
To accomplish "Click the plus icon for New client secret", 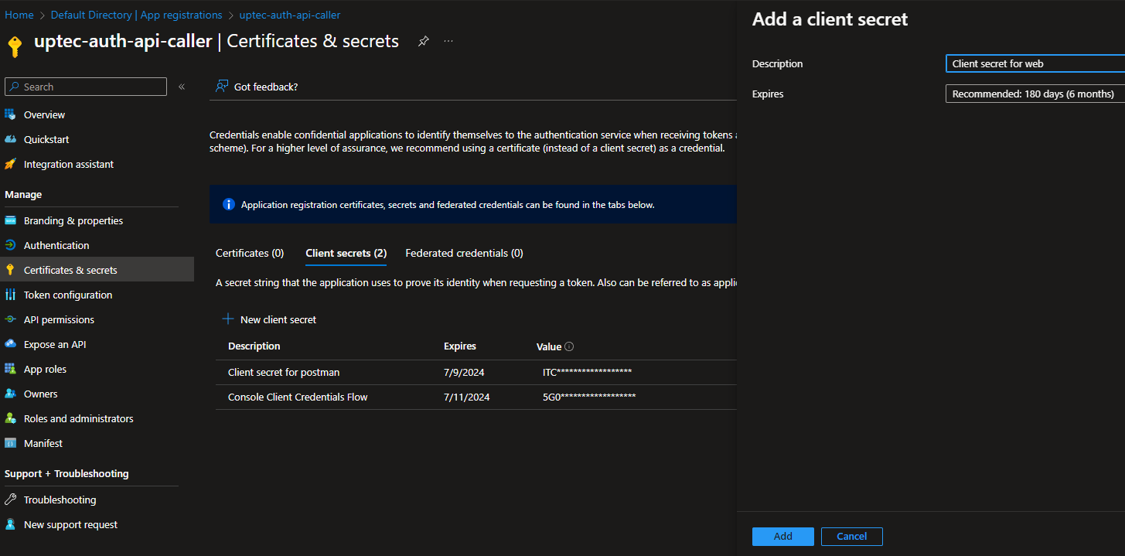I will point(228,319).
